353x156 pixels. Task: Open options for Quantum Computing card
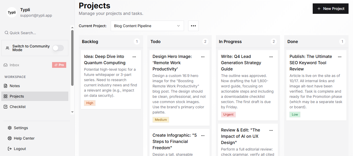click(x=134, y=57)
